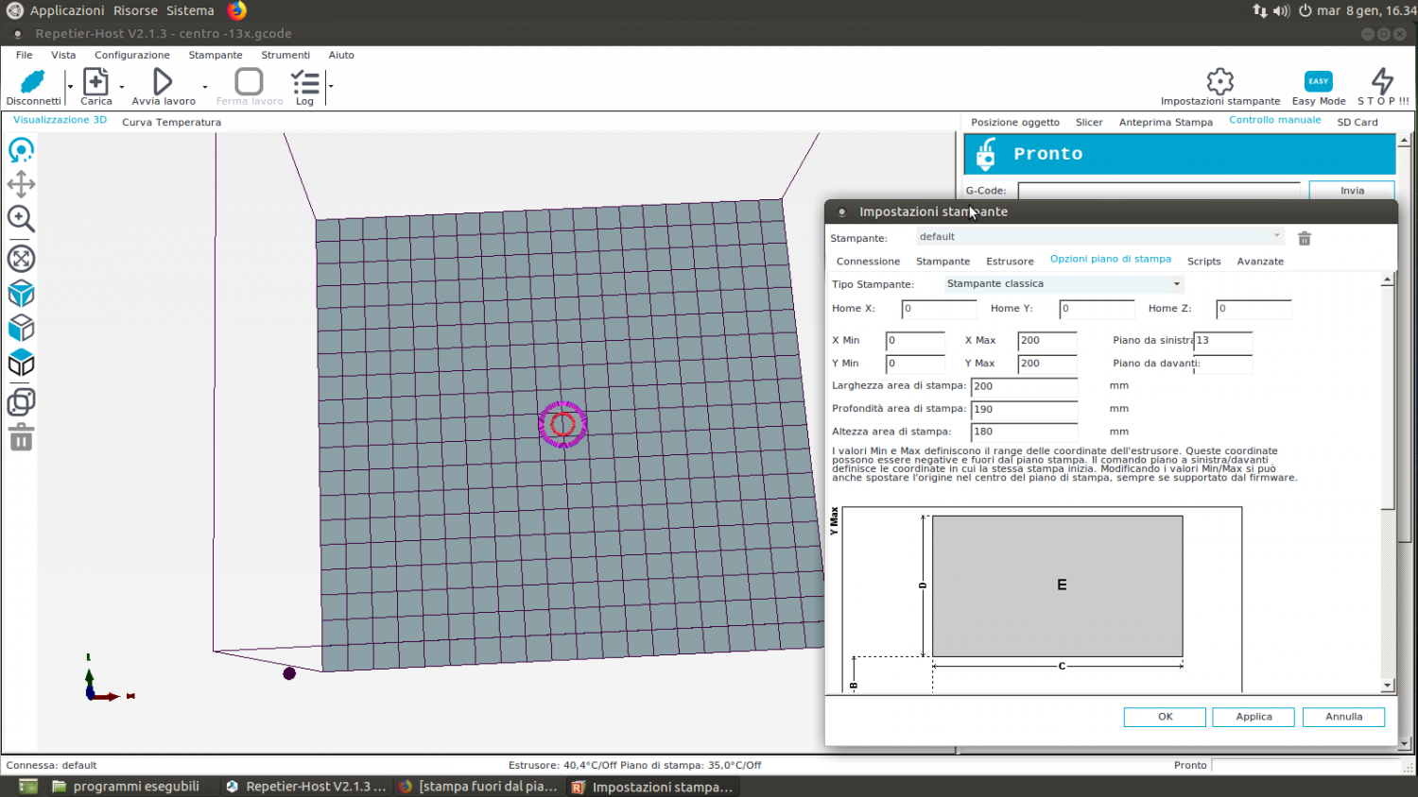Screen dimensions: 1418x797
Task: Click the Applica button
Action: click(1254, 717)
